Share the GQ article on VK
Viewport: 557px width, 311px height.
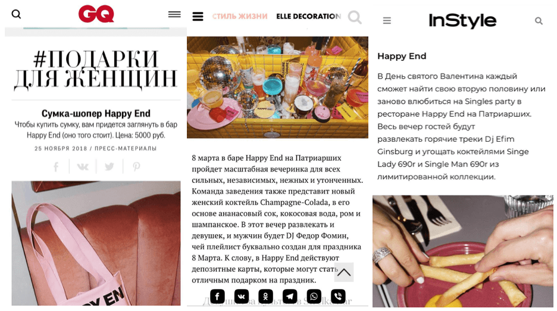tap(83, 167)
